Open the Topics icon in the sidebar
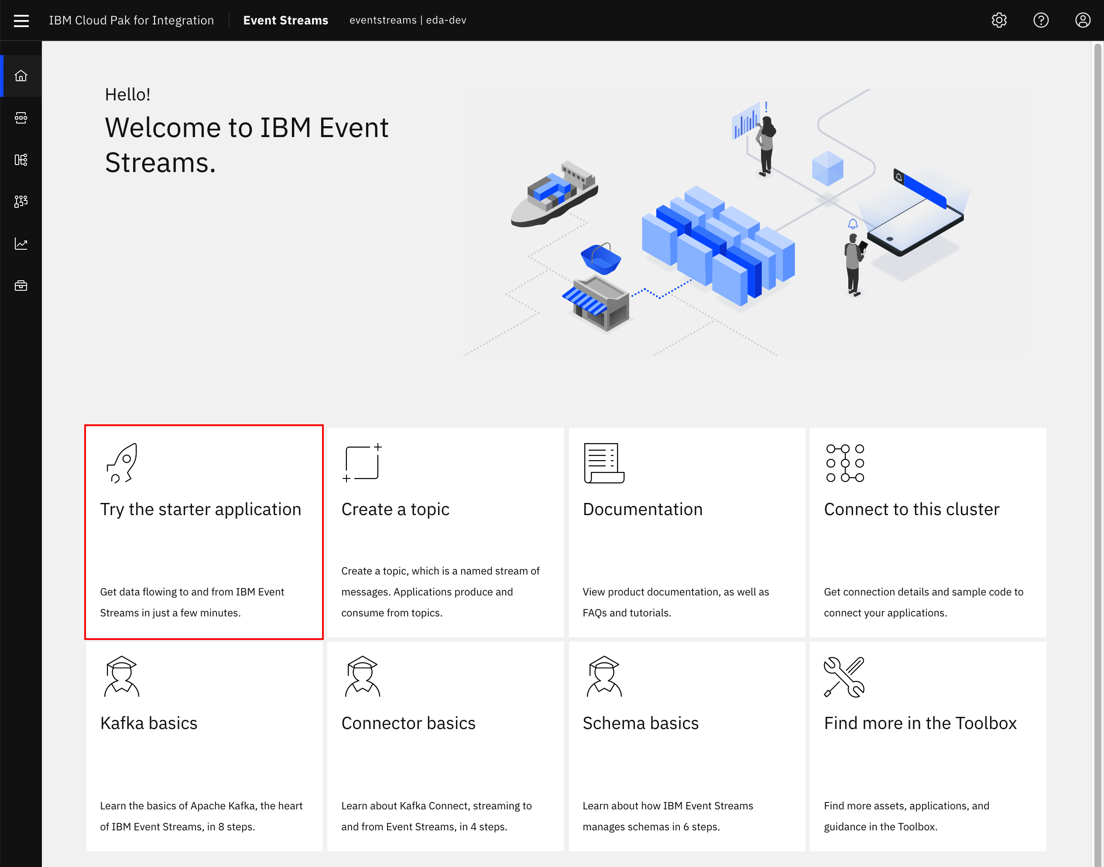The height and width of the screenshot is (867, 1104). 21,118
